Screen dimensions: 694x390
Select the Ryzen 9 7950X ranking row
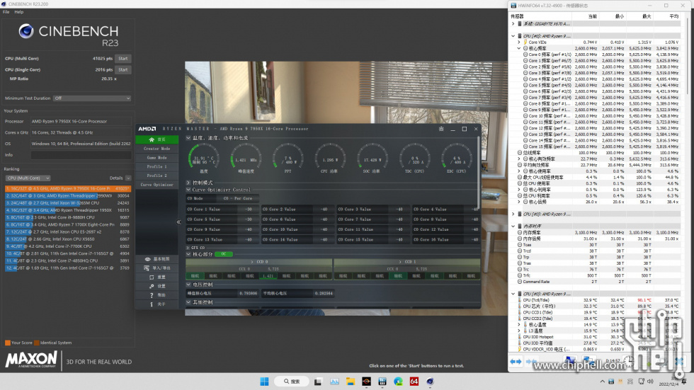(x=68, y=188)
